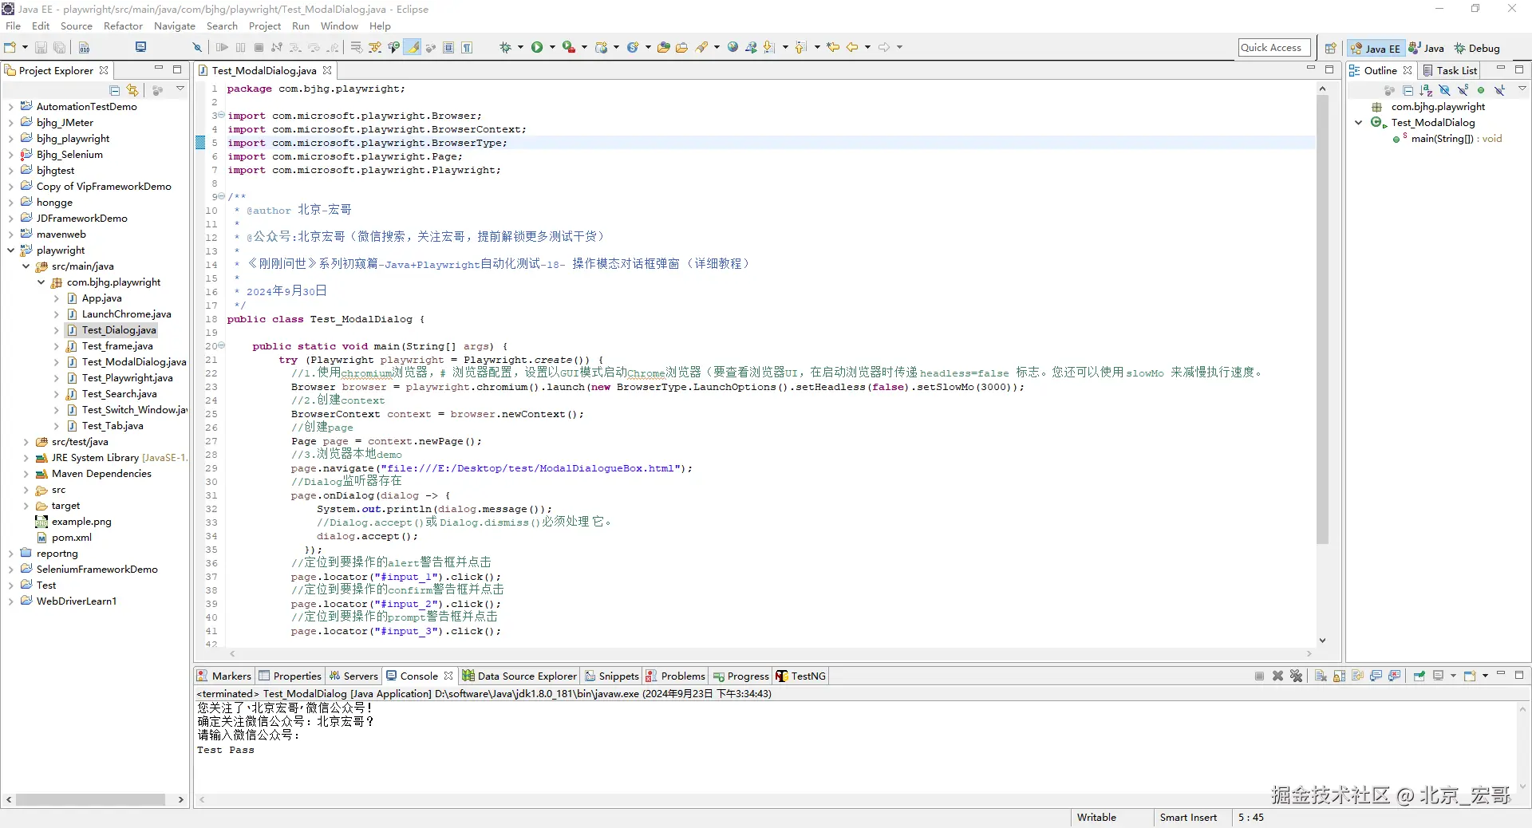Clear the console output
The image size is (1532, 828).
(x=1321, y=676)
